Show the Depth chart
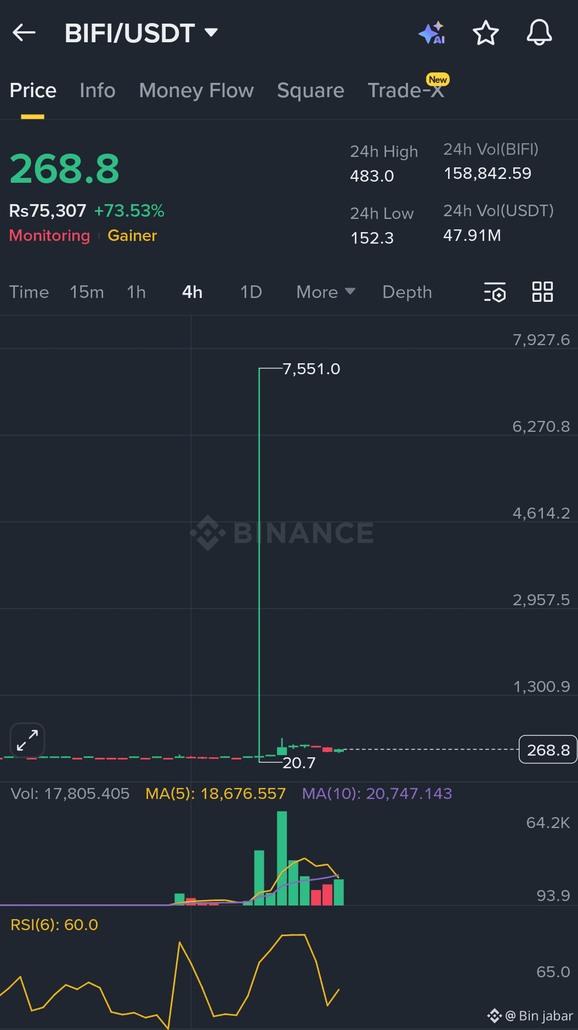 click(407, 292)
